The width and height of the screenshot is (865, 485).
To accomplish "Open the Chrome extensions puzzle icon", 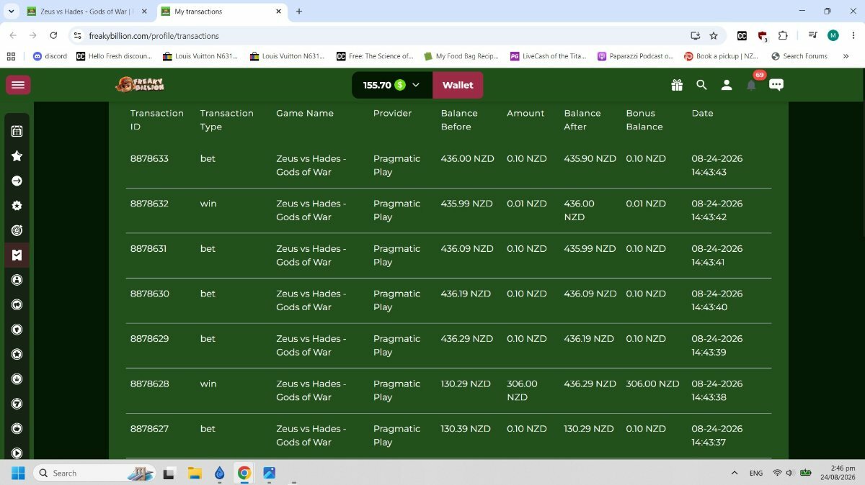I will [784, 35].
